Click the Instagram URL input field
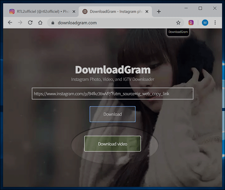The height and width of the screenshot is (190, 225). 112,94
